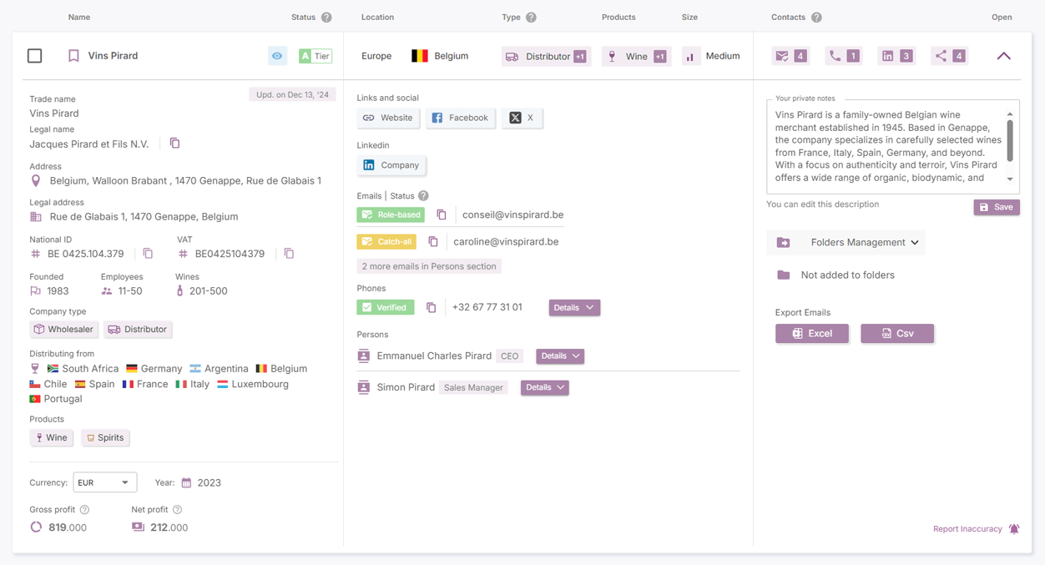Save the private notes

(997, 207)
